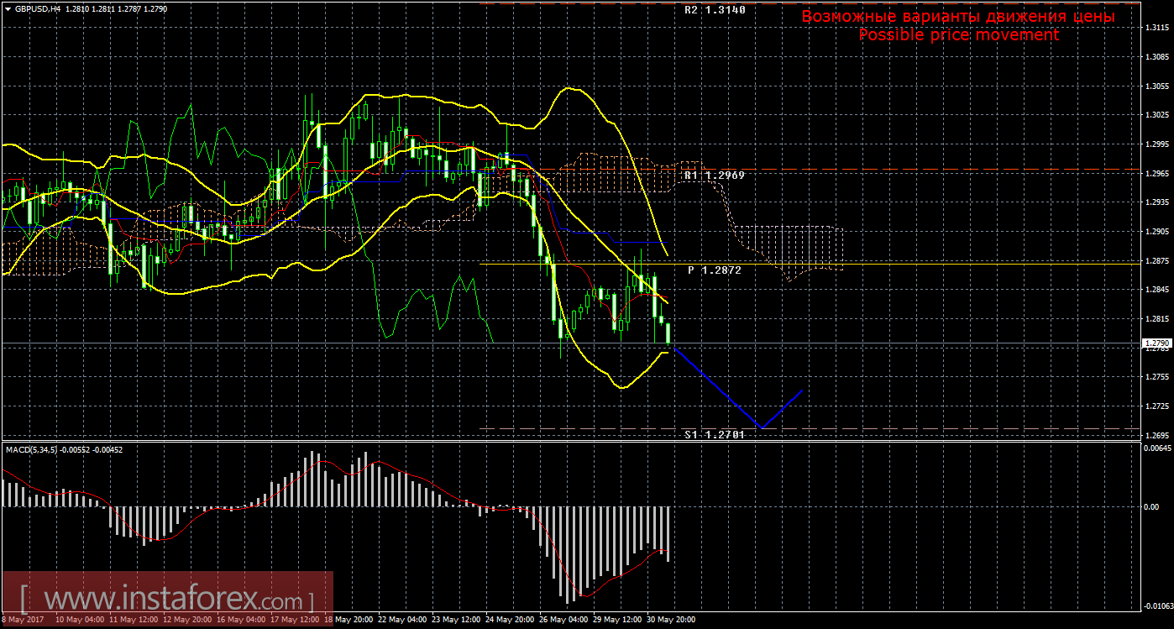Click the triangle arrow beside GBPUSD,H4
Viewport: 1174px width, 629px height.
8,8
